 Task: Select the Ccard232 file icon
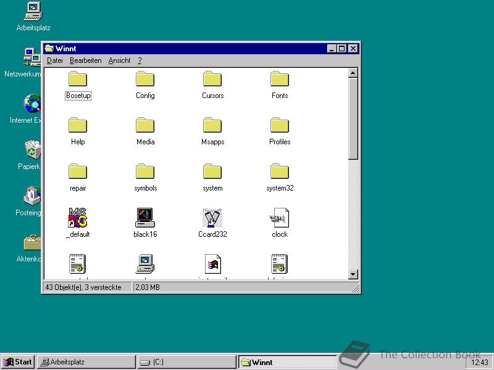coord(212,218)
